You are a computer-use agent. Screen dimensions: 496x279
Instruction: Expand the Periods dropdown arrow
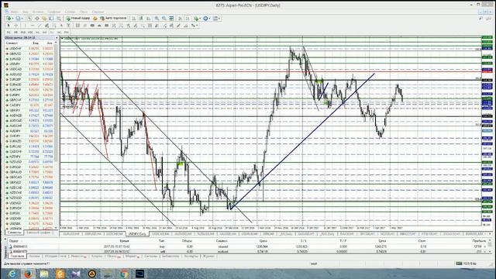click(x=209, y=19)
